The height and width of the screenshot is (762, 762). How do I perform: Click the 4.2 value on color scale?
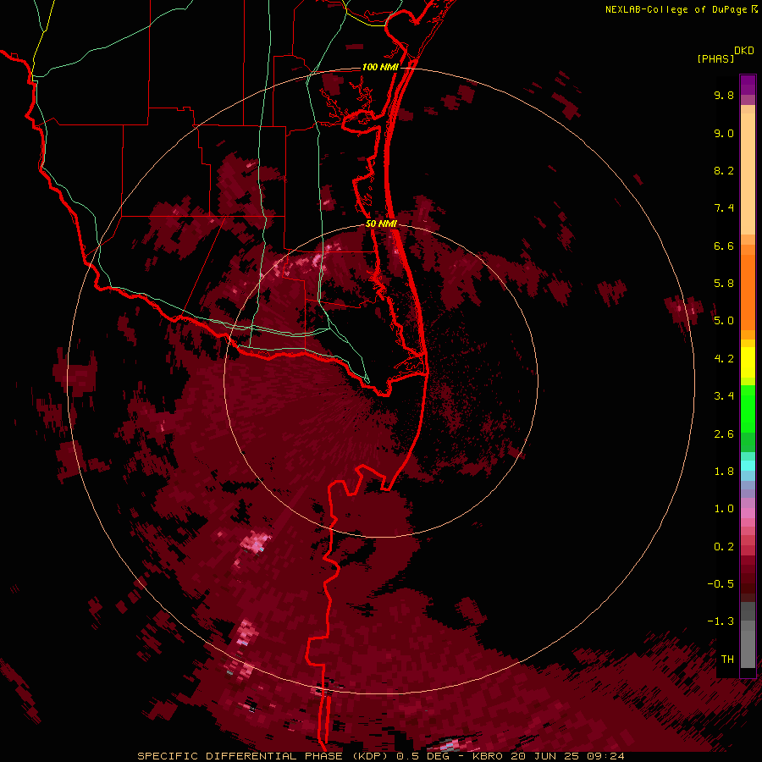tap(724, 359)
